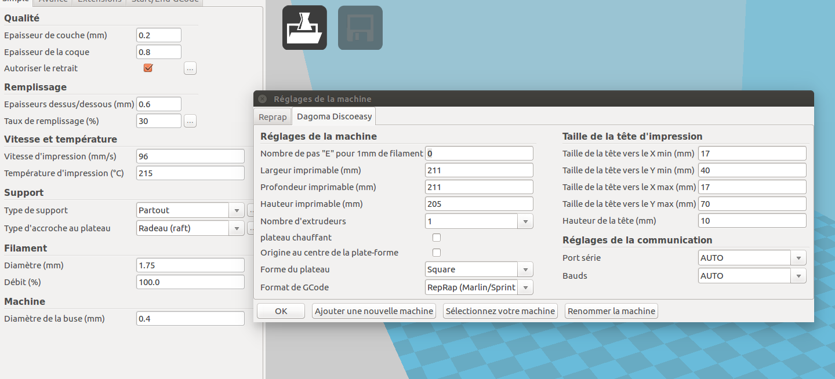Check Origine au centre de la plate-forme
This screenshot has height=379, width=835.
[437, 253]
